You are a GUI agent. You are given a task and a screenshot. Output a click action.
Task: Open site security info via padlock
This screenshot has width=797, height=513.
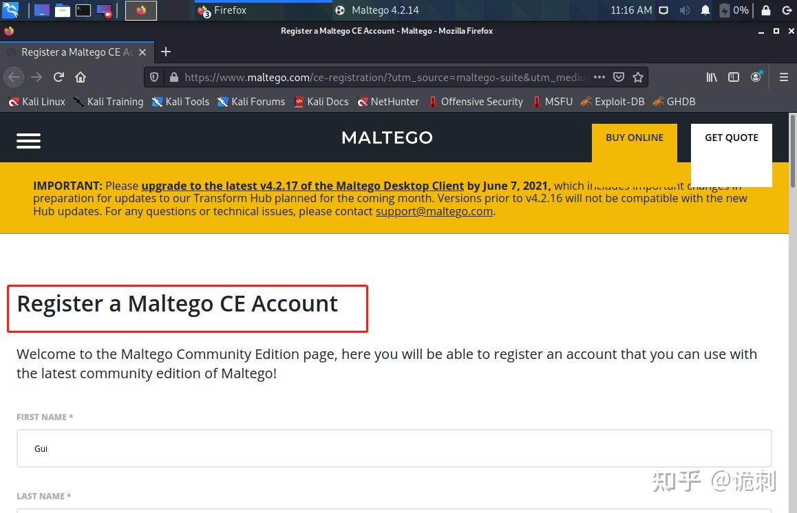pyautogui.click(x=174, y=77)
